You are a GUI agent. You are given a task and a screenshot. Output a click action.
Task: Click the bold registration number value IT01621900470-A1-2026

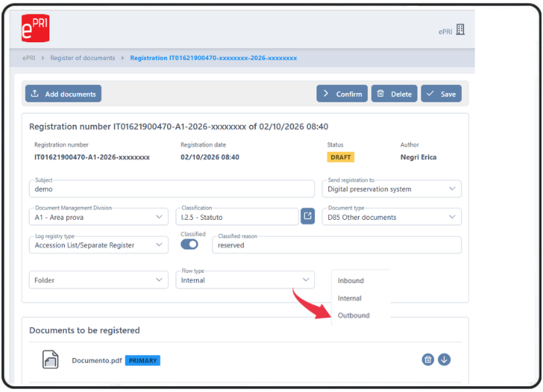click(91, 158)
